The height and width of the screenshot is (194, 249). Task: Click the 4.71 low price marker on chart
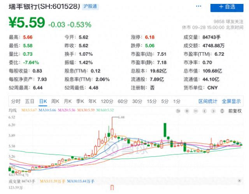25,175
